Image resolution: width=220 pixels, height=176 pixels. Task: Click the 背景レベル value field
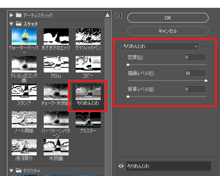(x=195, y=89)
